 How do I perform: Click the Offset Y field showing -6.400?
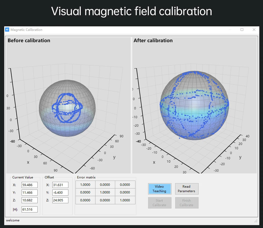click(60, 192)
